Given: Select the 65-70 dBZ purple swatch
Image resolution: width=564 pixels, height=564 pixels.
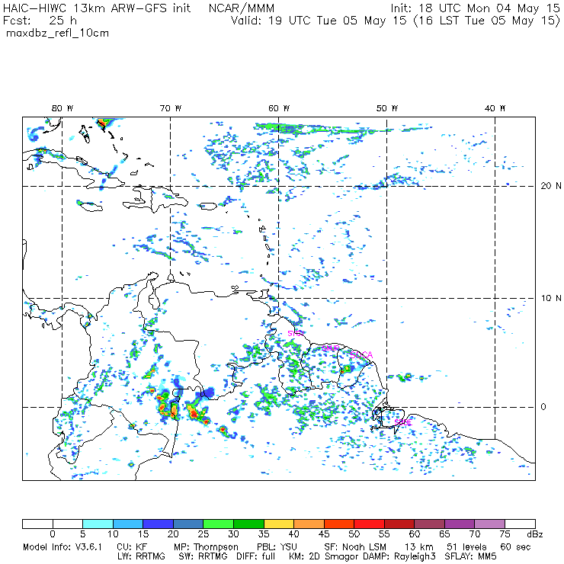Looking at the screenshot, I should 460,524.
